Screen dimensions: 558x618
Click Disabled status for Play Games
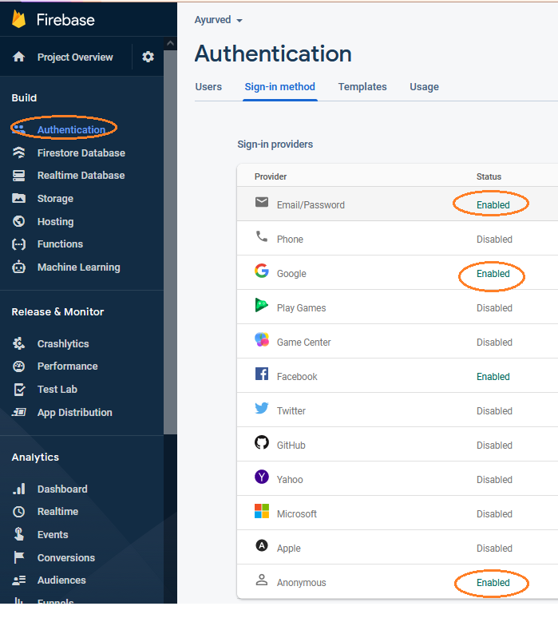[494, 308]
